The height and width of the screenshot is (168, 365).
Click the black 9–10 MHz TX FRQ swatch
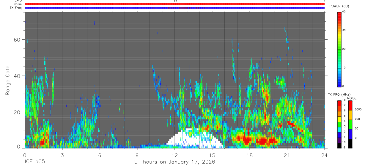point(339,145)
